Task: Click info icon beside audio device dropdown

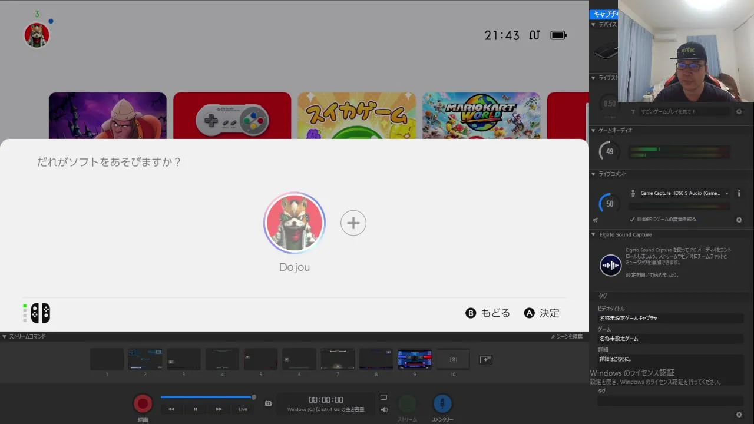Action: tap(739, 193)
